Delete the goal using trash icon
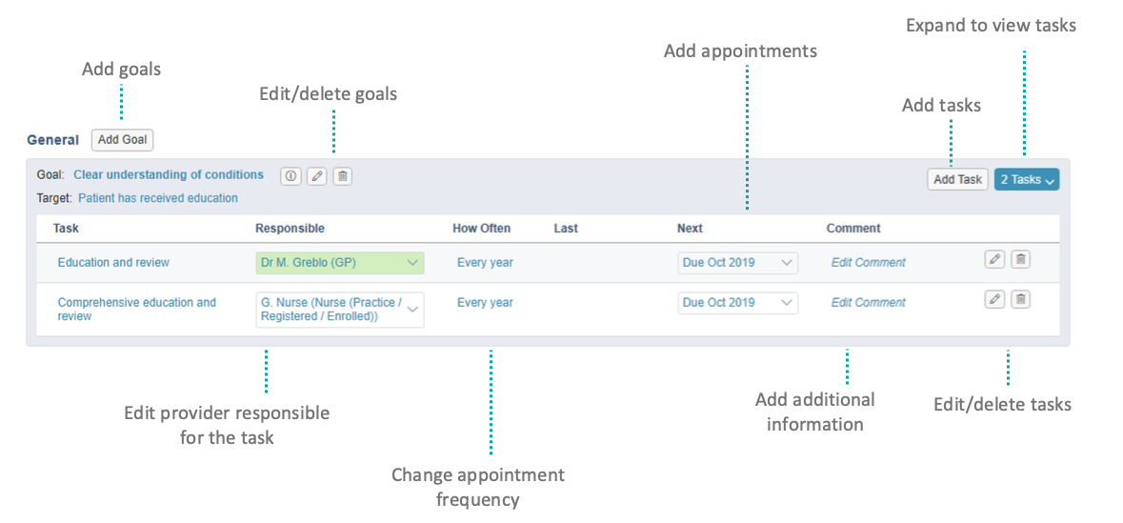 click(342, 175)
